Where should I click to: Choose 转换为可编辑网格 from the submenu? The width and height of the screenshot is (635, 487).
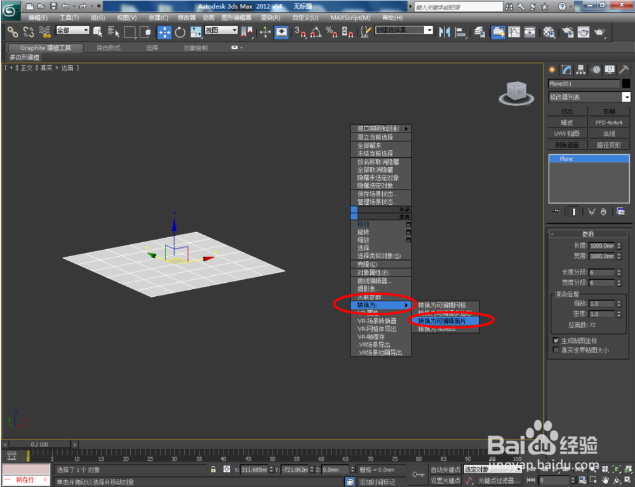pyautogui.click(x=446, y=306)
